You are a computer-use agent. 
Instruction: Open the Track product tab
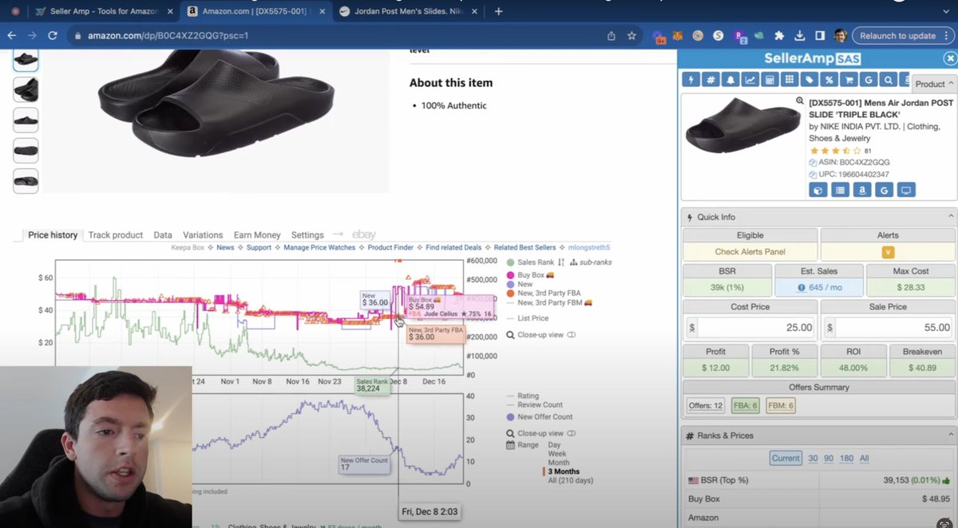tap(116, 234)
